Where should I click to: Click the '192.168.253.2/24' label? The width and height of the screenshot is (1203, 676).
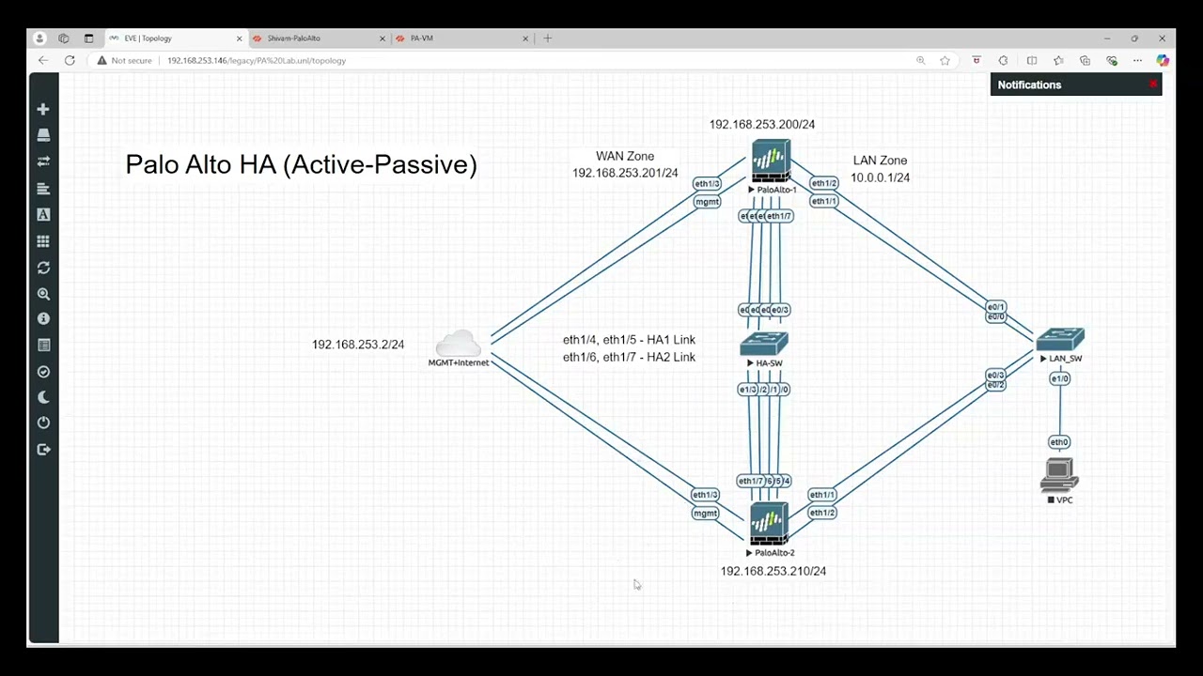[x=358, y=345]
